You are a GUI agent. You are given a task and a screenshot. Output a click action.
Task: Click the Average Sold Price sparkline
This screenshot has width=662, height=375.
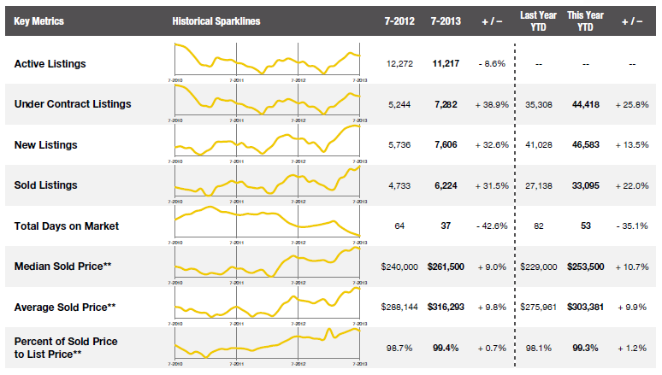click(268, 305)
